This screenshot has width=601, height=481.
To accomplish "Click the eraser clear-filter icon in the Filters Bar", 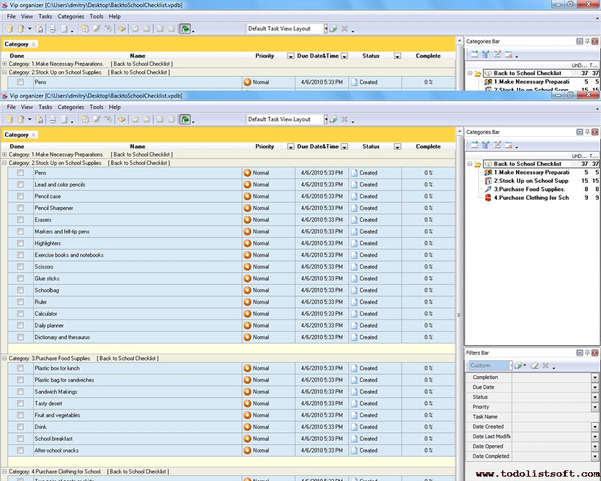I will click(x=534, y=366).
